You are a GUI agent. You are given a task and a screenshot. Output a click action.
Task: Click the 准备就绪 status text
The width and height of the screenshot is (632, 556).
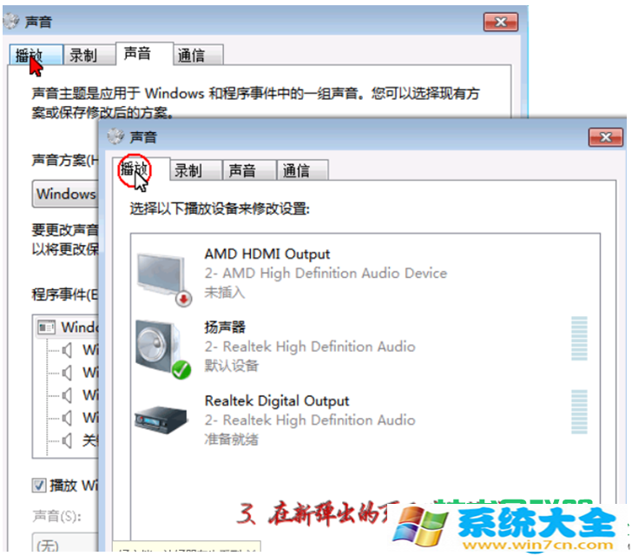tap(231, 439)
